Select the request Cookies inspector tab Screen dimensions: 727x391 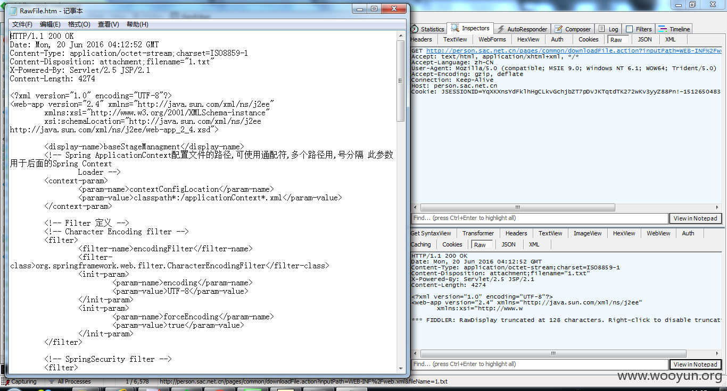coord(589,39)
